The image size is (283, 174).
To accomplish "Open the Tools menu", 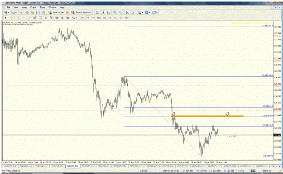I will (x=43, y=7).
